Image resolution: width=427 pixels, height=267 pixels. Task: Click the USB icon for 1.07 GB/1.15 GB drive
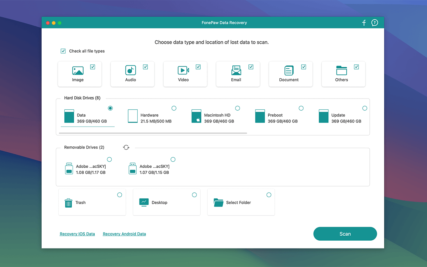pos(133,169)
